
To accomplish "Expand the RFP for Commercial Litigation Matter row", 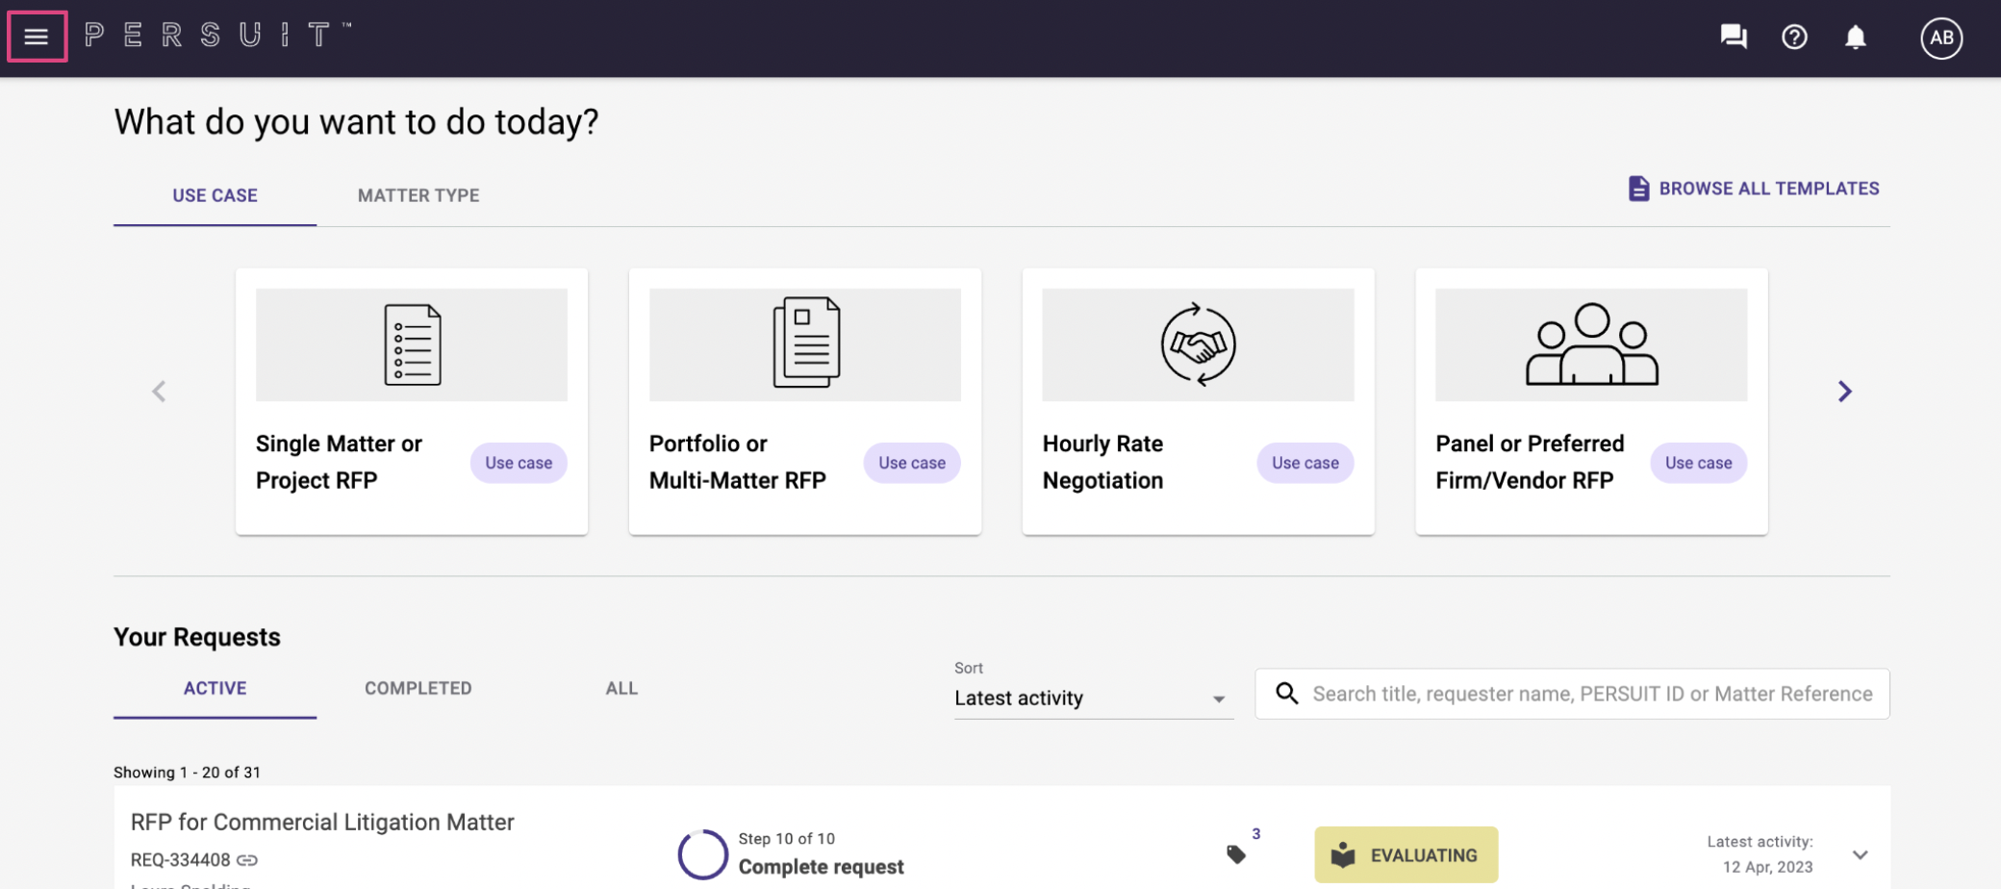I will pyautogui.click(x=1861, y=853).
